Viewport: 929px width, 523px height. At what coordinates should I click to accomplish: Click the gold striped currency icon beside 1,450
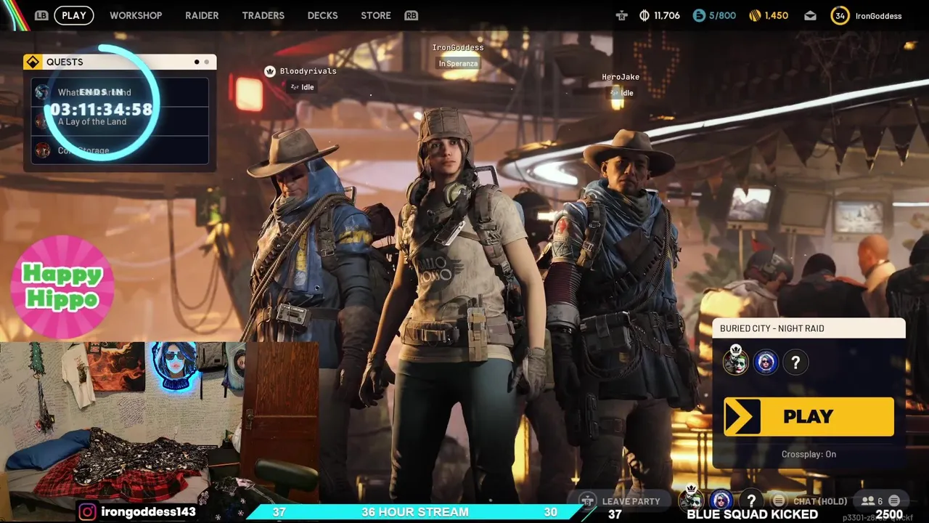click(755, 15)
